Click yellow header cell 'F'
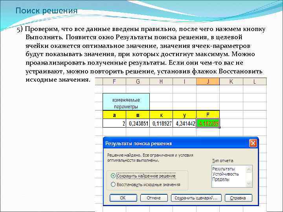Screen dimensions: 283x212 pos(208,115)
